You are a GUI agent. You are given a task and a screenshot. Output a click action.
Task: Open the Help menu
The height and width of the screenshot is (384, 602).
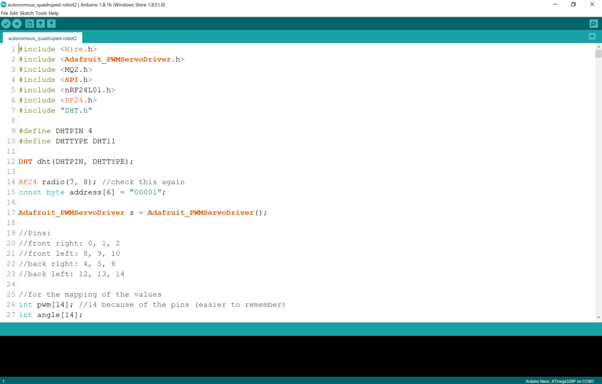(53, 13)
